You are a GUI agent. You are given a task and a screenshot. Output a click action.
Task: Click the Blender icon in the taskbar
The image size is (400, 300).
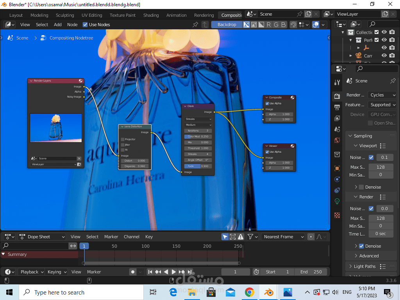click(x=269, y=292)
